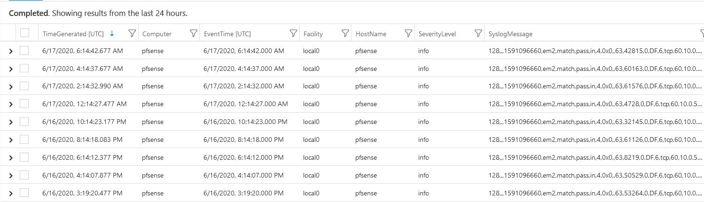704x202 pixels.
Task: Expand the 6/16/2020 10:14:23.177 PM row
Action: 10,122
